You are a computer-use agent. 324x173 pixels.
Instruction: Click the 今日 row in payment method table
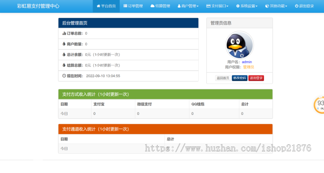165,114
